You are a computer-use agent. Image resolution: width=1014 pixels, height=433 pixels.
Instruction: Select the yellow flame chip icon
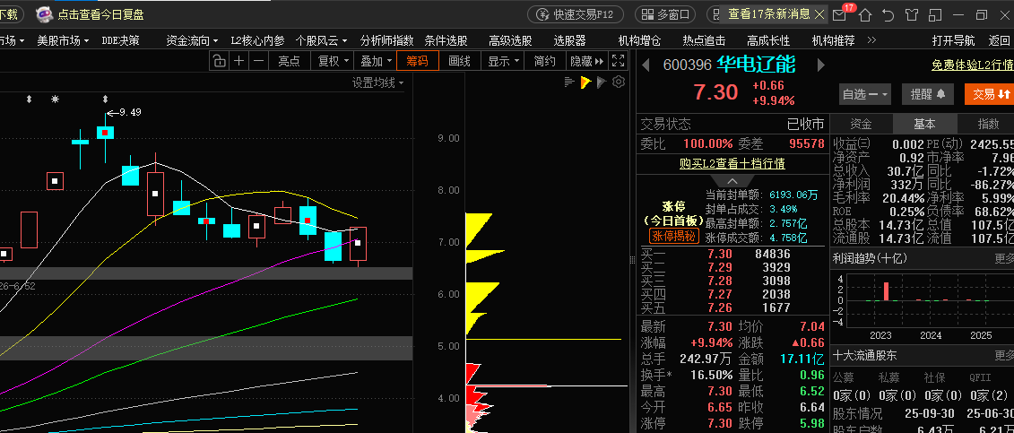click(x=585, y=82)
